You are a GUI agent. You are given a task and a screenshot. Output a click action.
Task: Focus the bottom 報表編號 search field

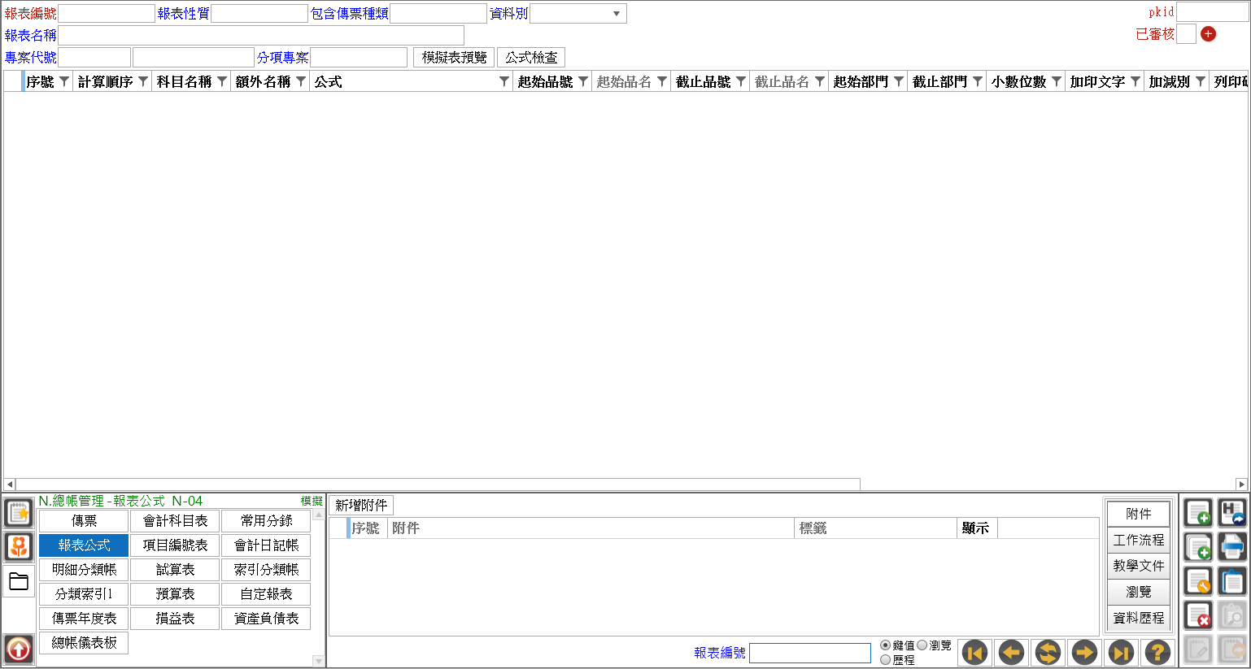click(x=810, y=653)
